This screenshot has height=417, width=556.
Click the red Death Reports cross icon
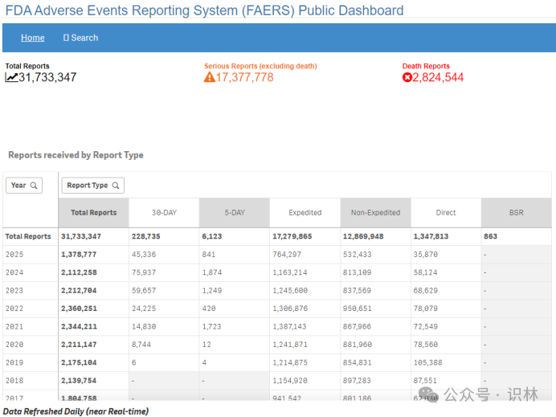pyautogui.click(x=407, y=77)
